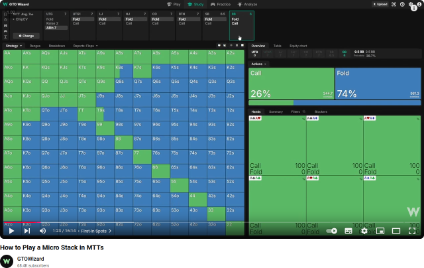The width and height of the screenshot is (424, 268).
Task: Click the UTG position in the overview strip
Action: [254, 53]
